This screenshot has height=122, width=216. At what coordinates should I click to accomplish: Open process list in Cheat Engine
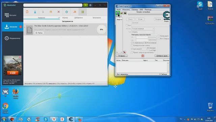point(118,13)
